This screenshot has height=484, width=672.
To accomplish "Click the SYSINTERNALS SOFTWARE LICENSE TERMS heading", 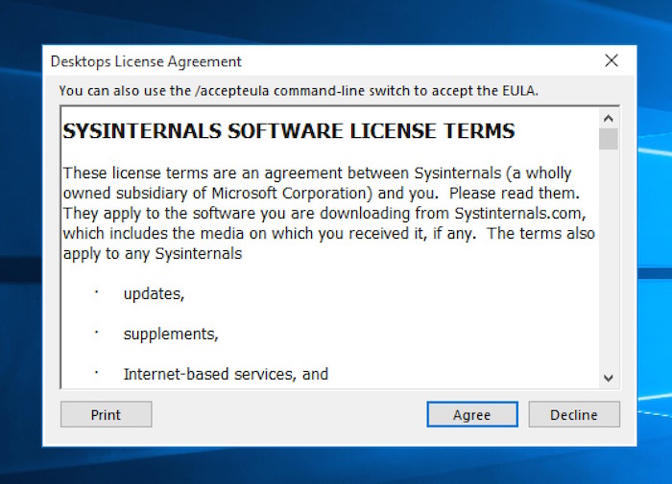I will 289,131.
